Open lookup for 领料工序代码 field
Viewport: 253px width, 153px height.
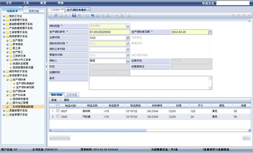pos(128,50)
